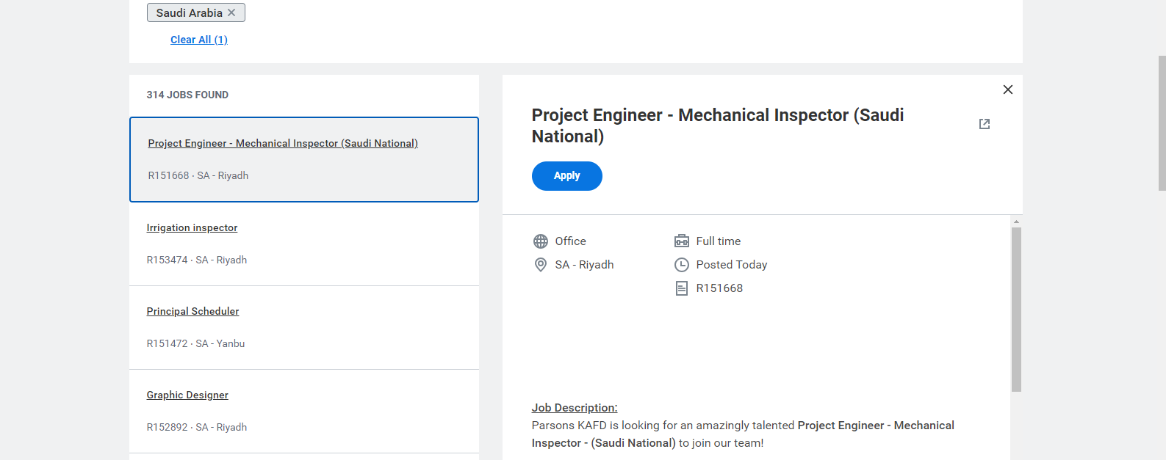View the Graphic Designer job posting
Screen dimensions: 1166x460
(187, 395)
